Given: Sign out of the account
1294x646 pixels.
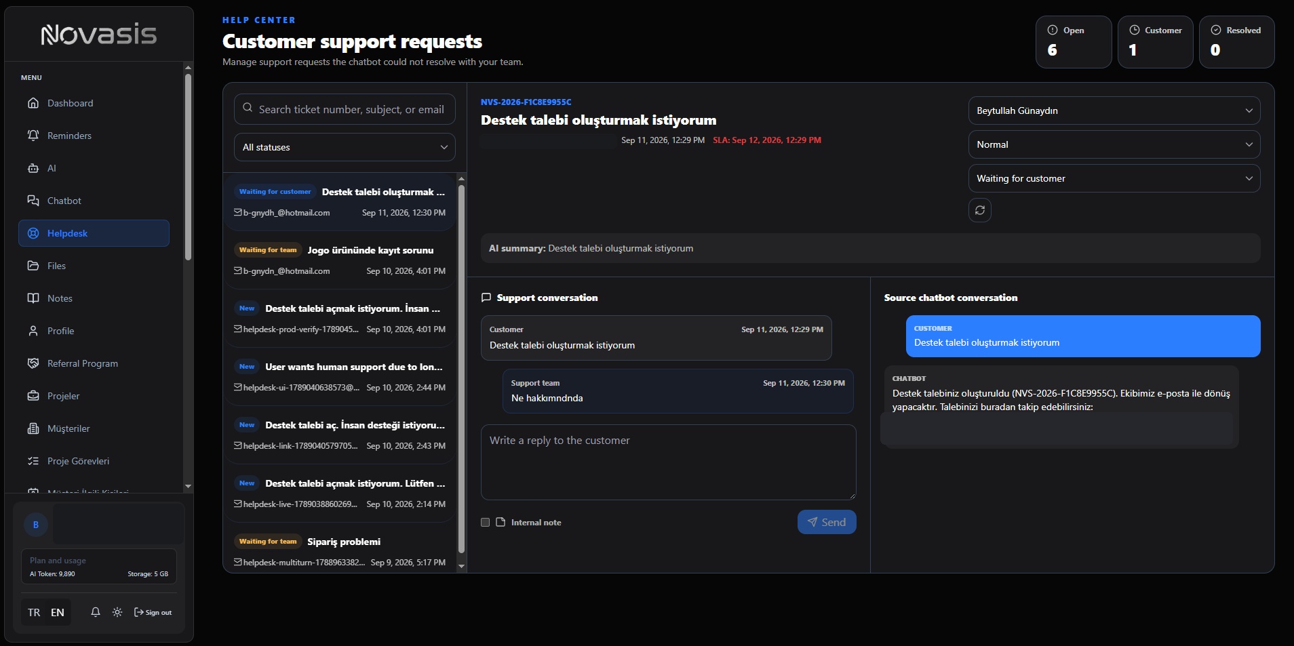Looking at the screenshot, I should click(153, 612).
